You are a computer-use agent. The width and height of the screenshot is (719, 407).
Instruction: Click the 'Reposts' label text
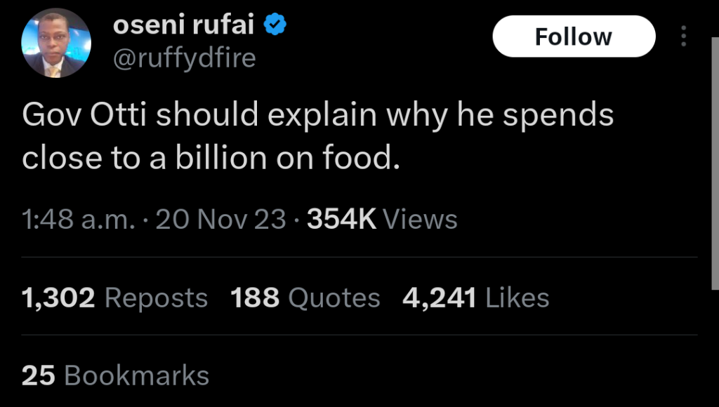[x=156, y=298]
